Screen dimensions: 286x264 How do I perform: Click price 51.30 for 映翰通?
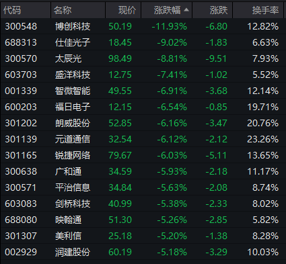(120, 220)
